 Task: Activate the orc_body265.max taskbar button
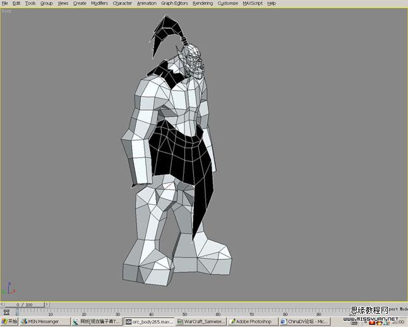pos(149,321)
